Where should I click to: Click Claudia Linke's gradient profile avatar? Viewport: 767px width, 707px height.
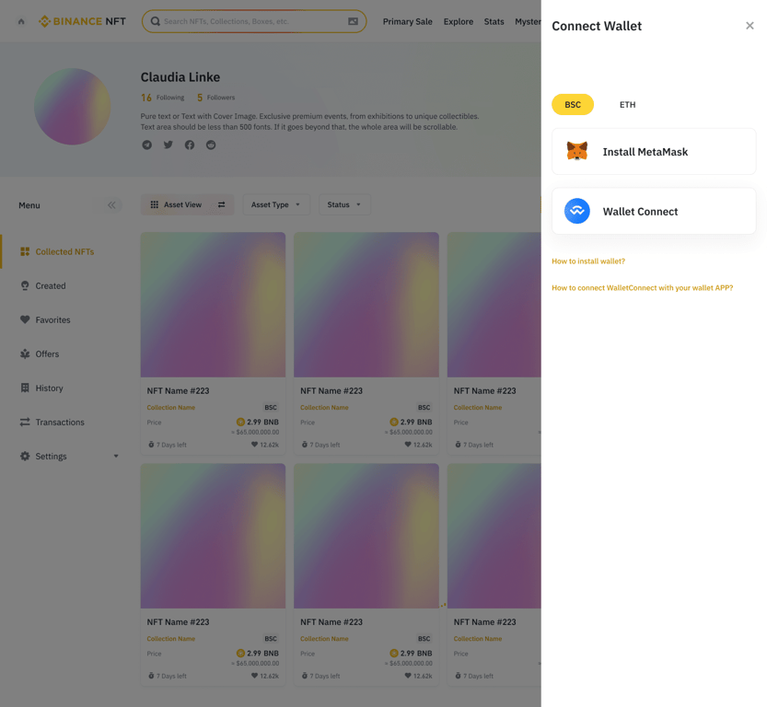[72, 106]
